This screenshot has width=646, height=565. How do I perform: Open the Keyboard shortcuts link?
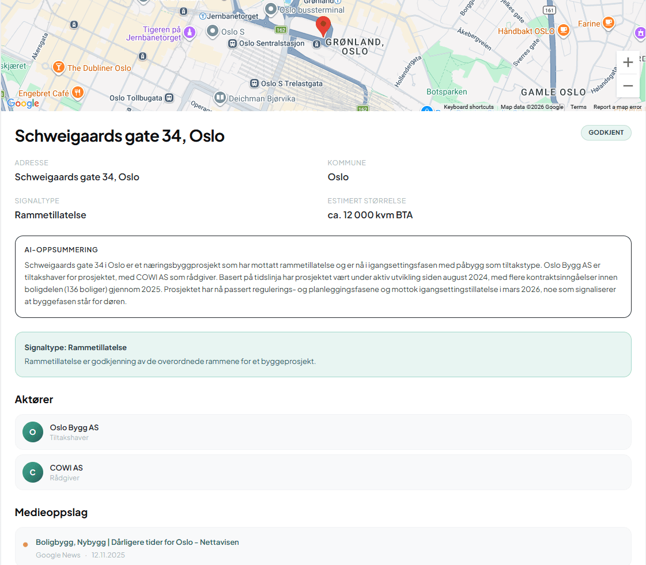point(469,107)
